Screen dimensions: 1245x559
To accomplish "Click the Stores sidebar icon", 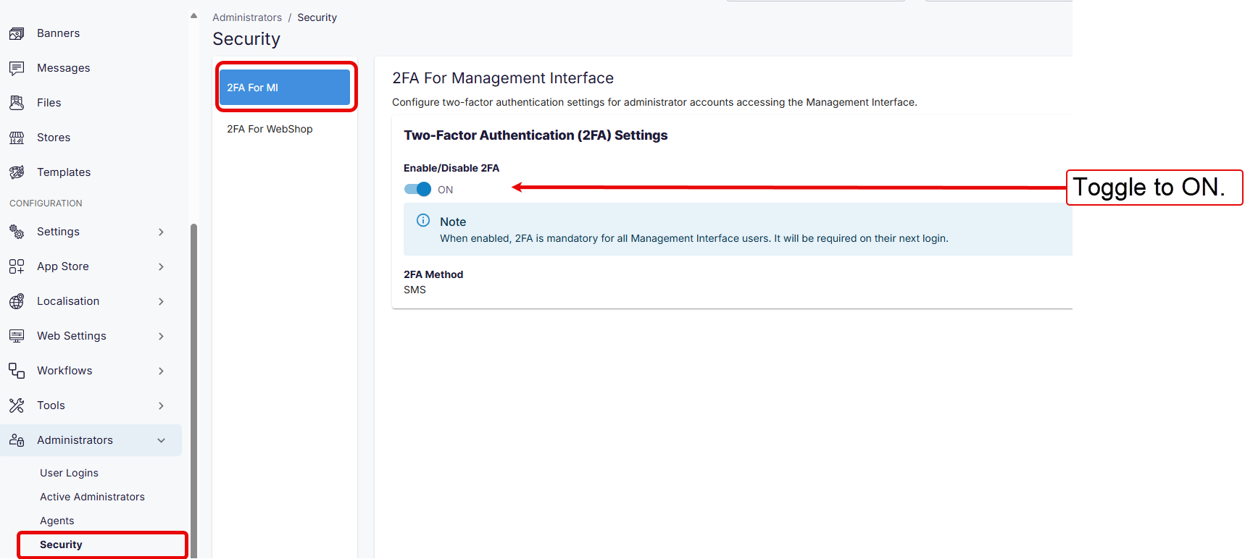I will point(17,138).
